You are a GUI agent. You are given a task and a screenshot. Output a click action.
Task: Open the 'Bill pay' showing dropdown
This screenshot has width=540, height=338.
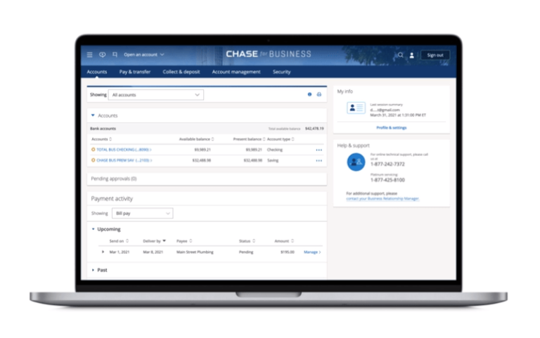(142, 214)
